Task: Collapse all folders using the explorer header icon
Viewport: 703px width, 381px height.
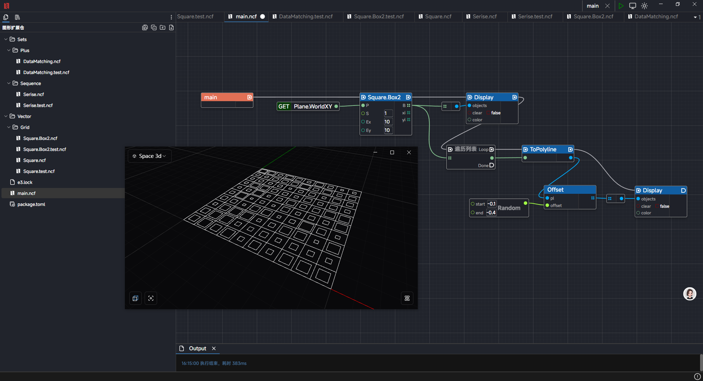Action: pos(154,27)
